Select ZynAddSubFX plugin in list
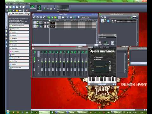This screenshot has width=152, height=114. [x=19, y=68]
